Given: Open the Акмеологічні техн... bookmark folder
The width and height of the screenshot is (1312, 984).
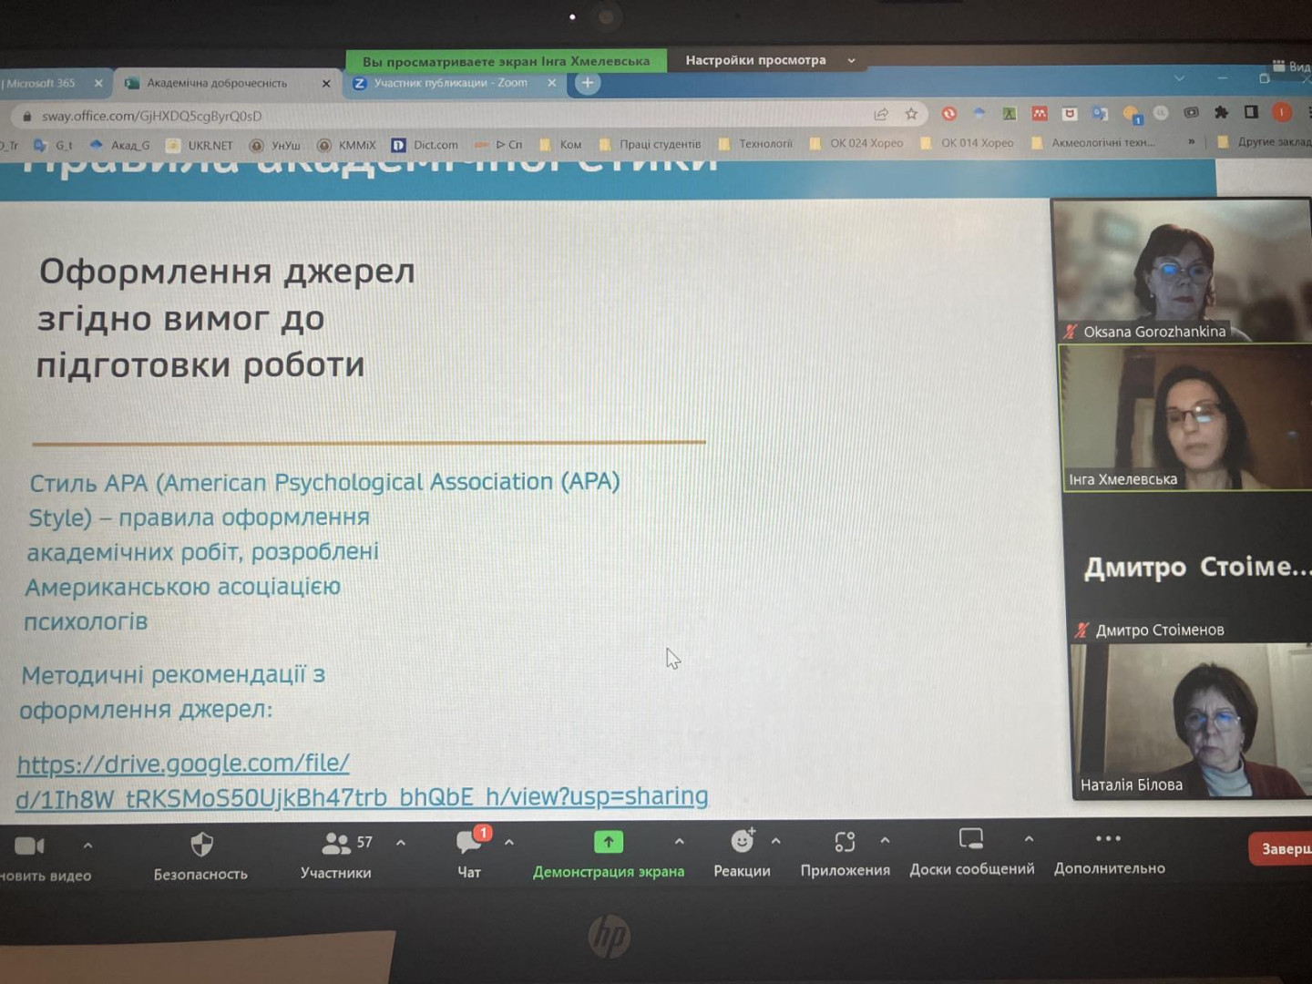Looking at the screenshot, I should tap(1093, 142).
